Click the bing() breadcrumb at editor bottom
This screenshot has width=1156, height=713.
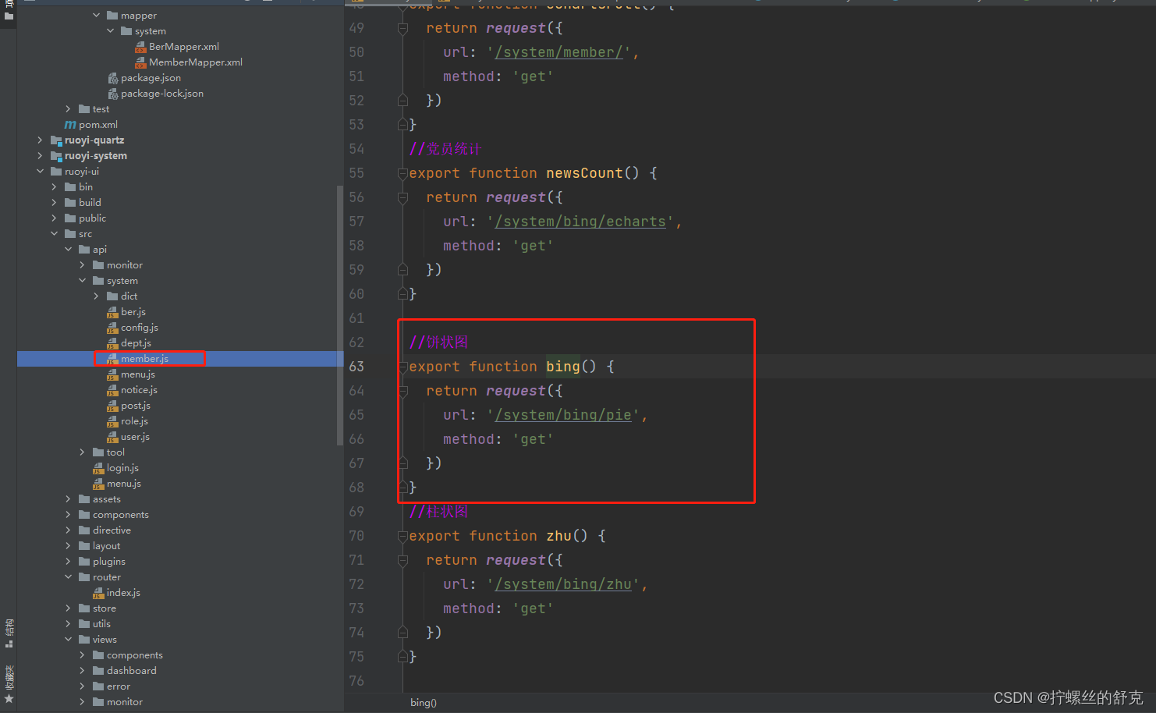click(x=424, y=703)
